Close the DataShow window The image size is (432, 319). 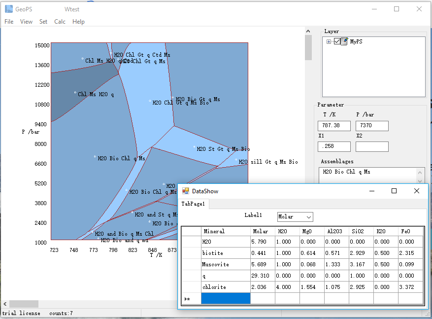417,191
